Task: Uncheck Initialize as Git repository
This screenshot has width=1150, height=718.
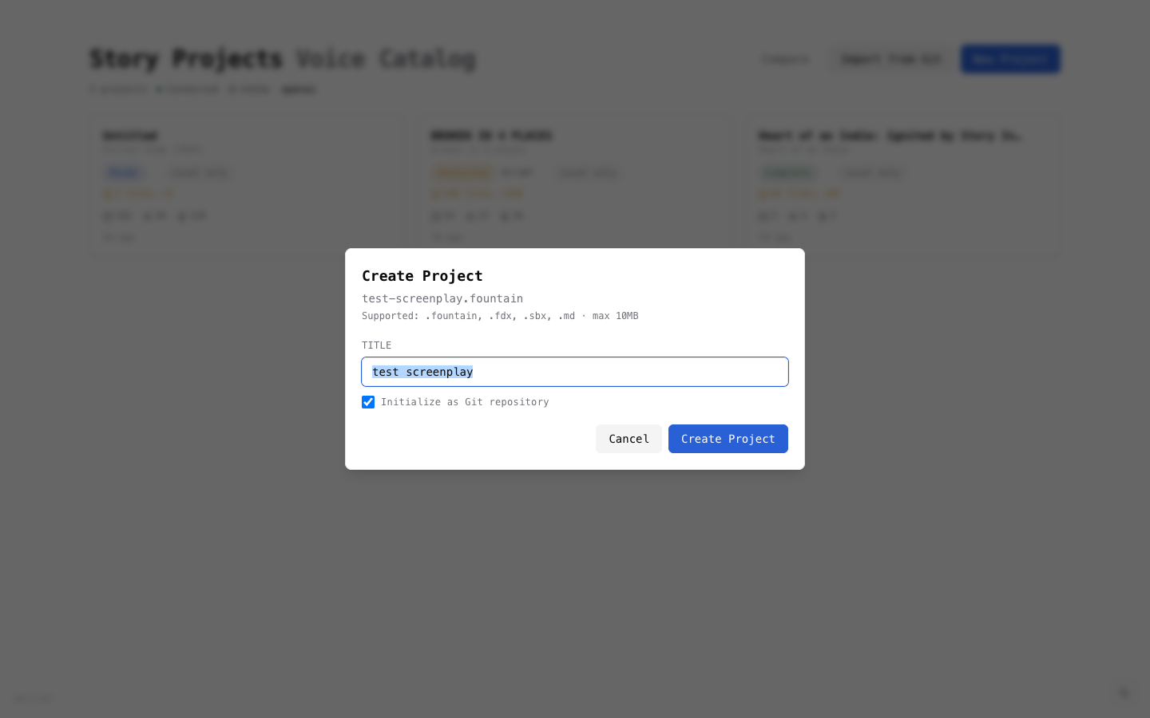Action: [x=368, y=402]
